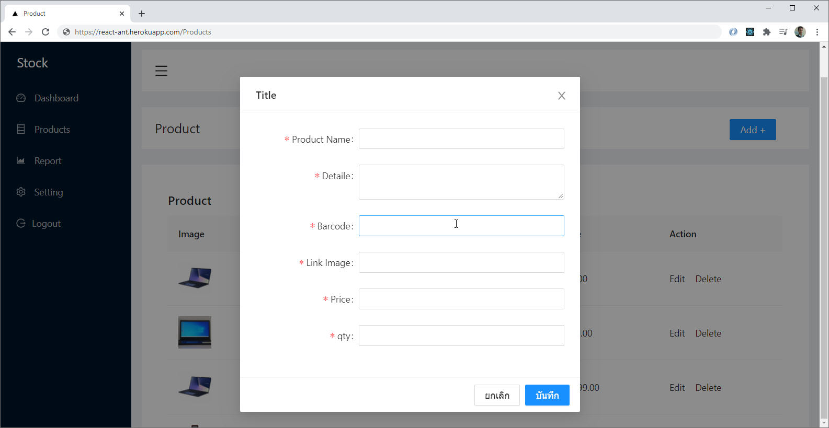Focus the Price input field
The width and height of the screenshot is (829, 428).
click(x=461, y=299)
